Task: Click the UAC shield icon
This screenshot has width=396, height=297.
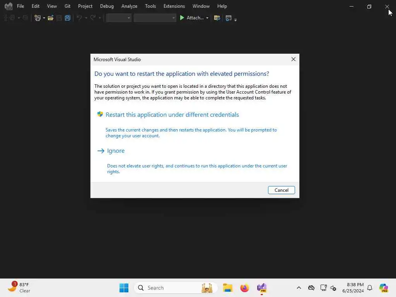Action: [100, 114]
